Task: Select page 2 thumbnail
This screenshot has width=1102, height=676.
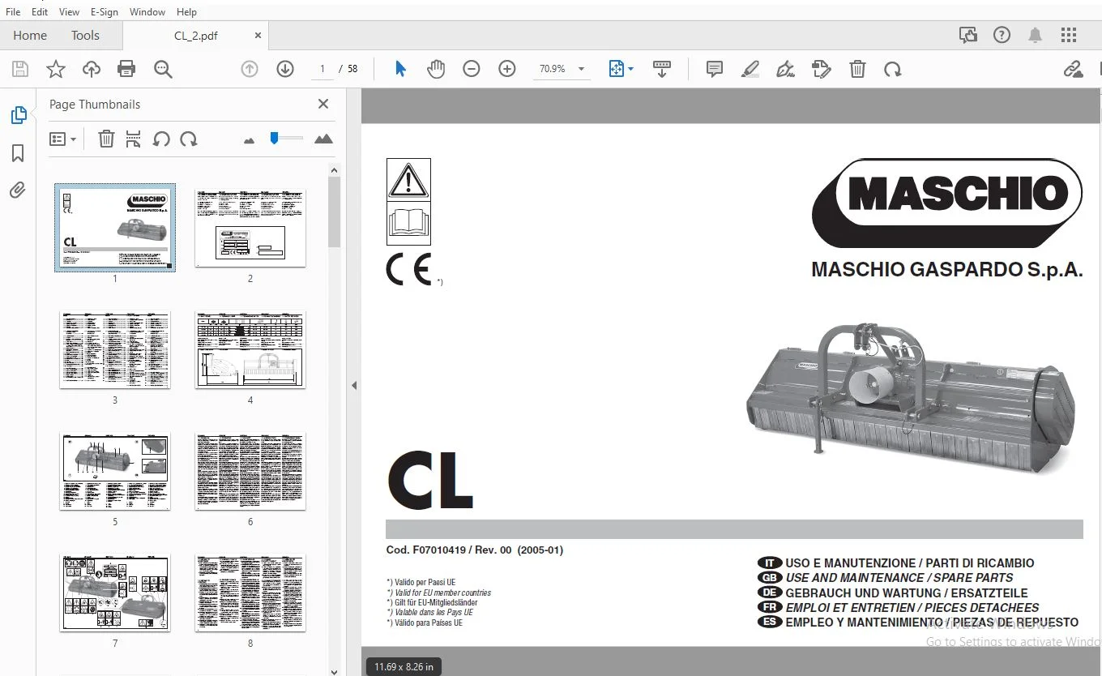Action: pyautogui.click(x=250, y=228)
